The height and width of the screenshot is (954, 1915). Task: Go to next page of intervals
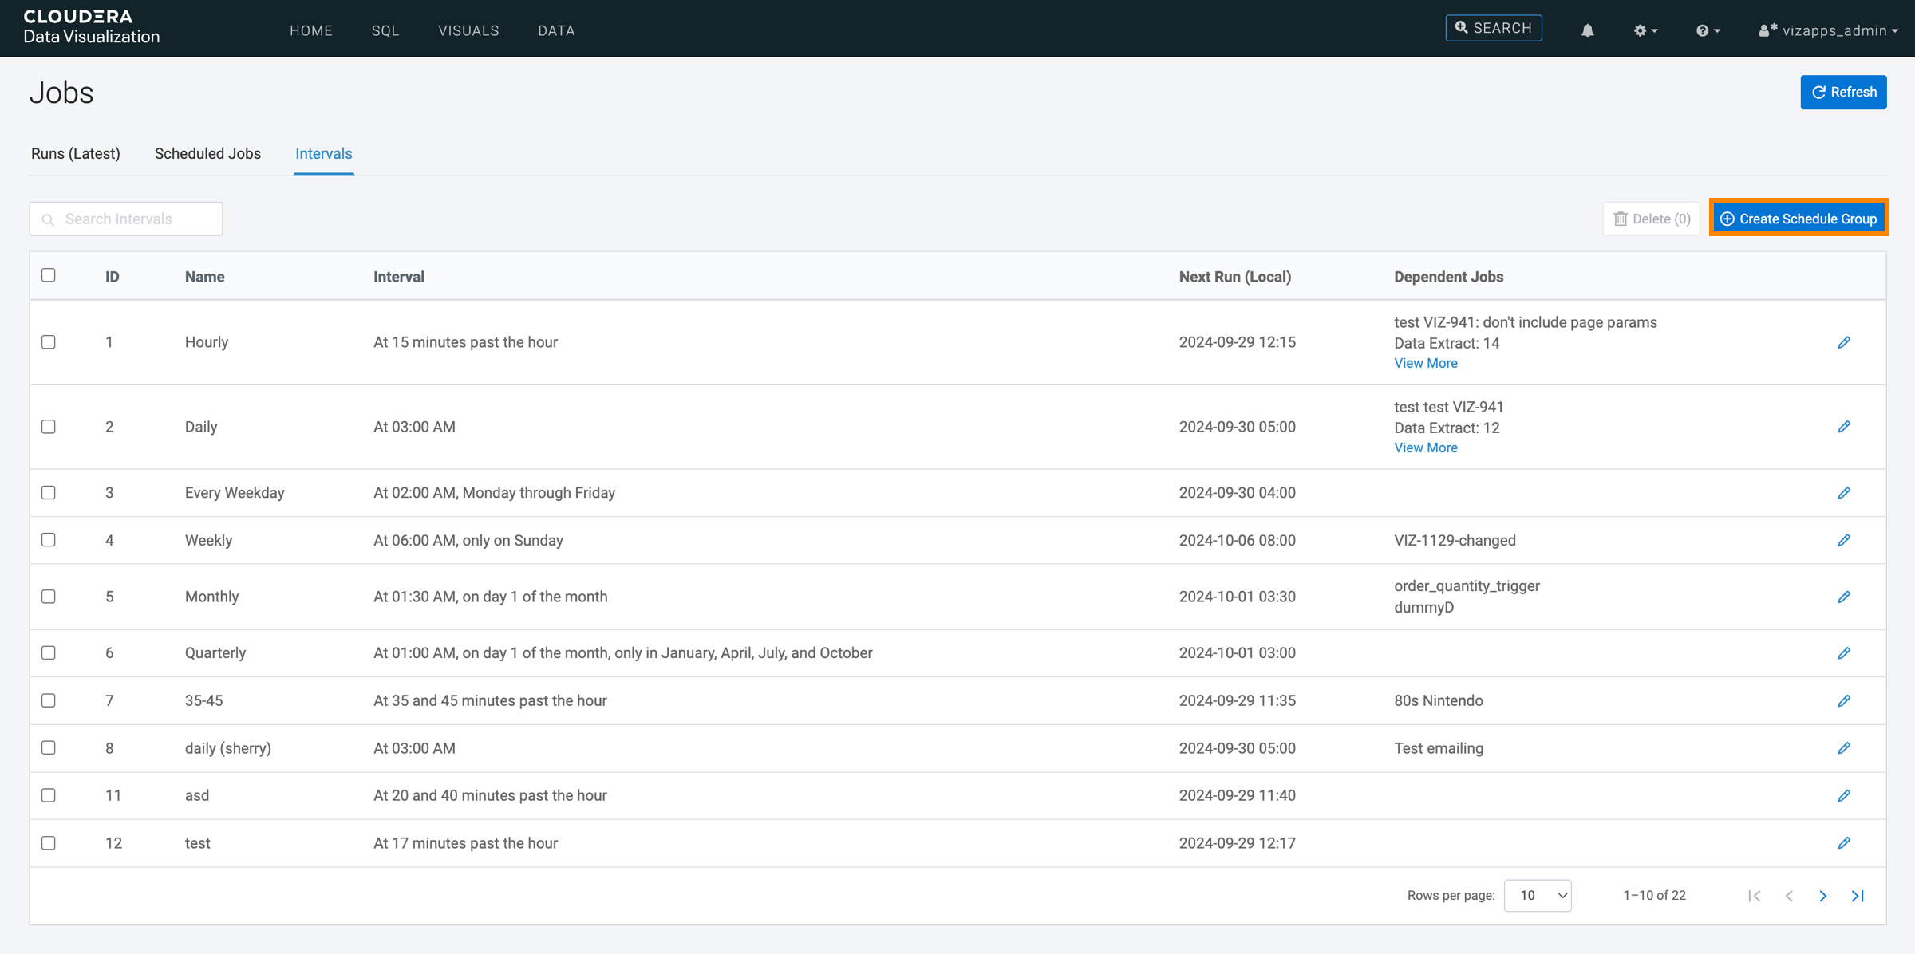pos(1822,896)
